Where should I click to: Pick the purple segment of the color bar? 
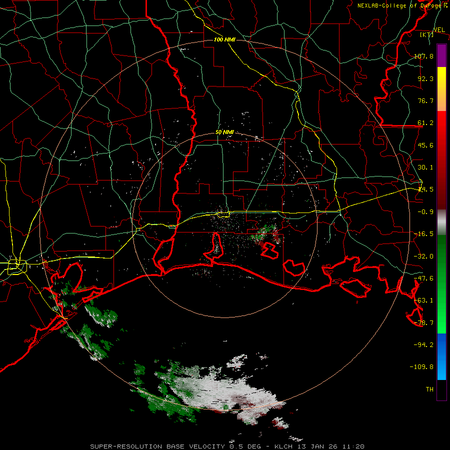[441, 55]
